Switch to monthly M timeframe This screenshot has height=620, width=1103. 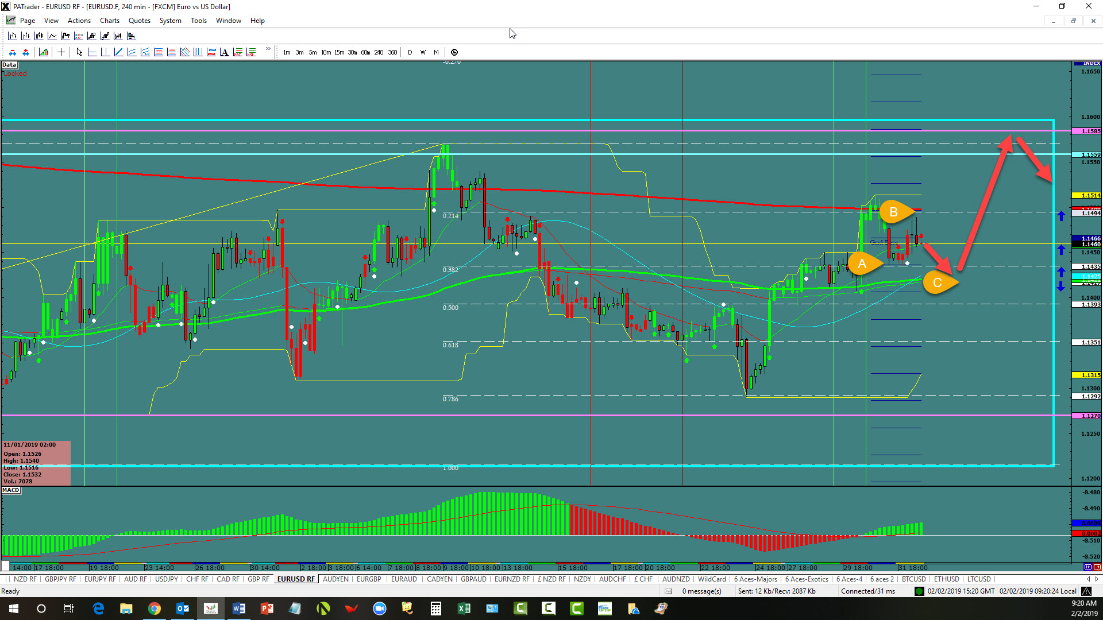click(x=436, y=52)
